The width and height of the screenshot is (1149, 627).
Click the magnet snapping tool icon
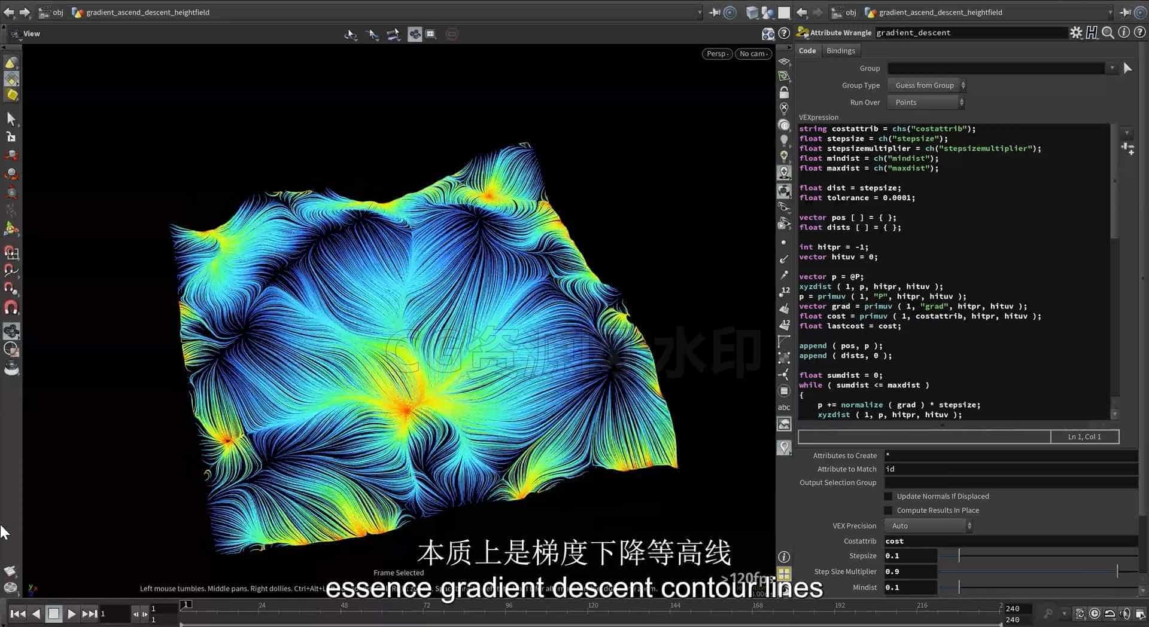point(11,307)
